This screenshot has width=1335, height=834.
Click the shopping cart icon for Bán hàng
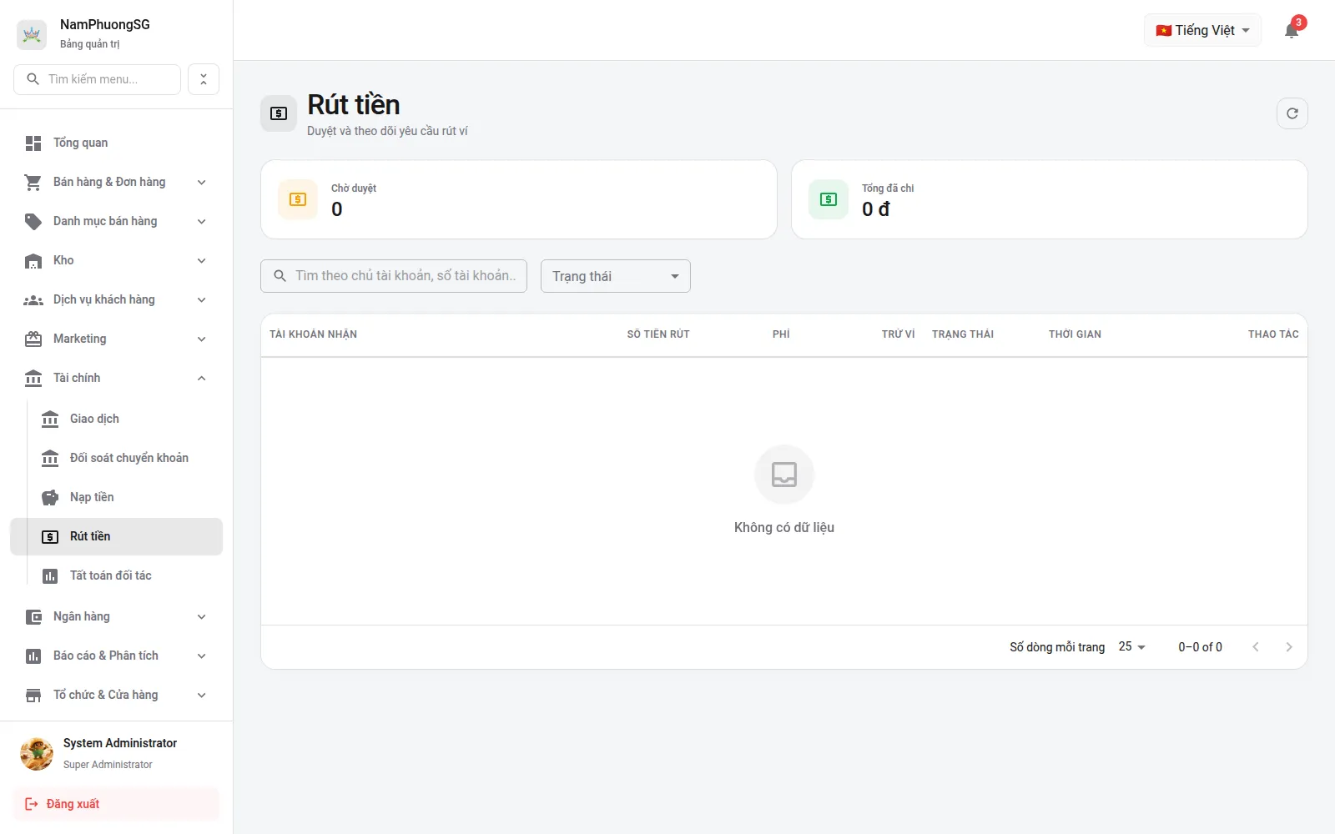33,183
